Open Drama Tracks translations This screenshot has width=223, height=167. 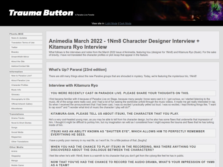pos(26,118)
